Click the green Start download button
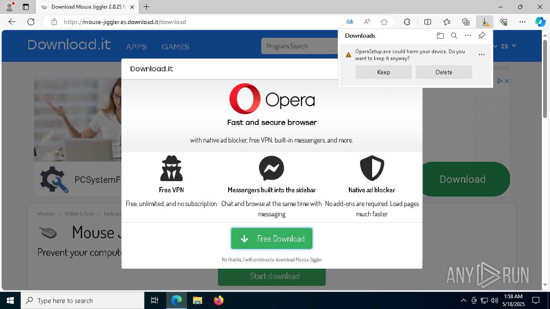550x309 pixels. pos(272,276)
